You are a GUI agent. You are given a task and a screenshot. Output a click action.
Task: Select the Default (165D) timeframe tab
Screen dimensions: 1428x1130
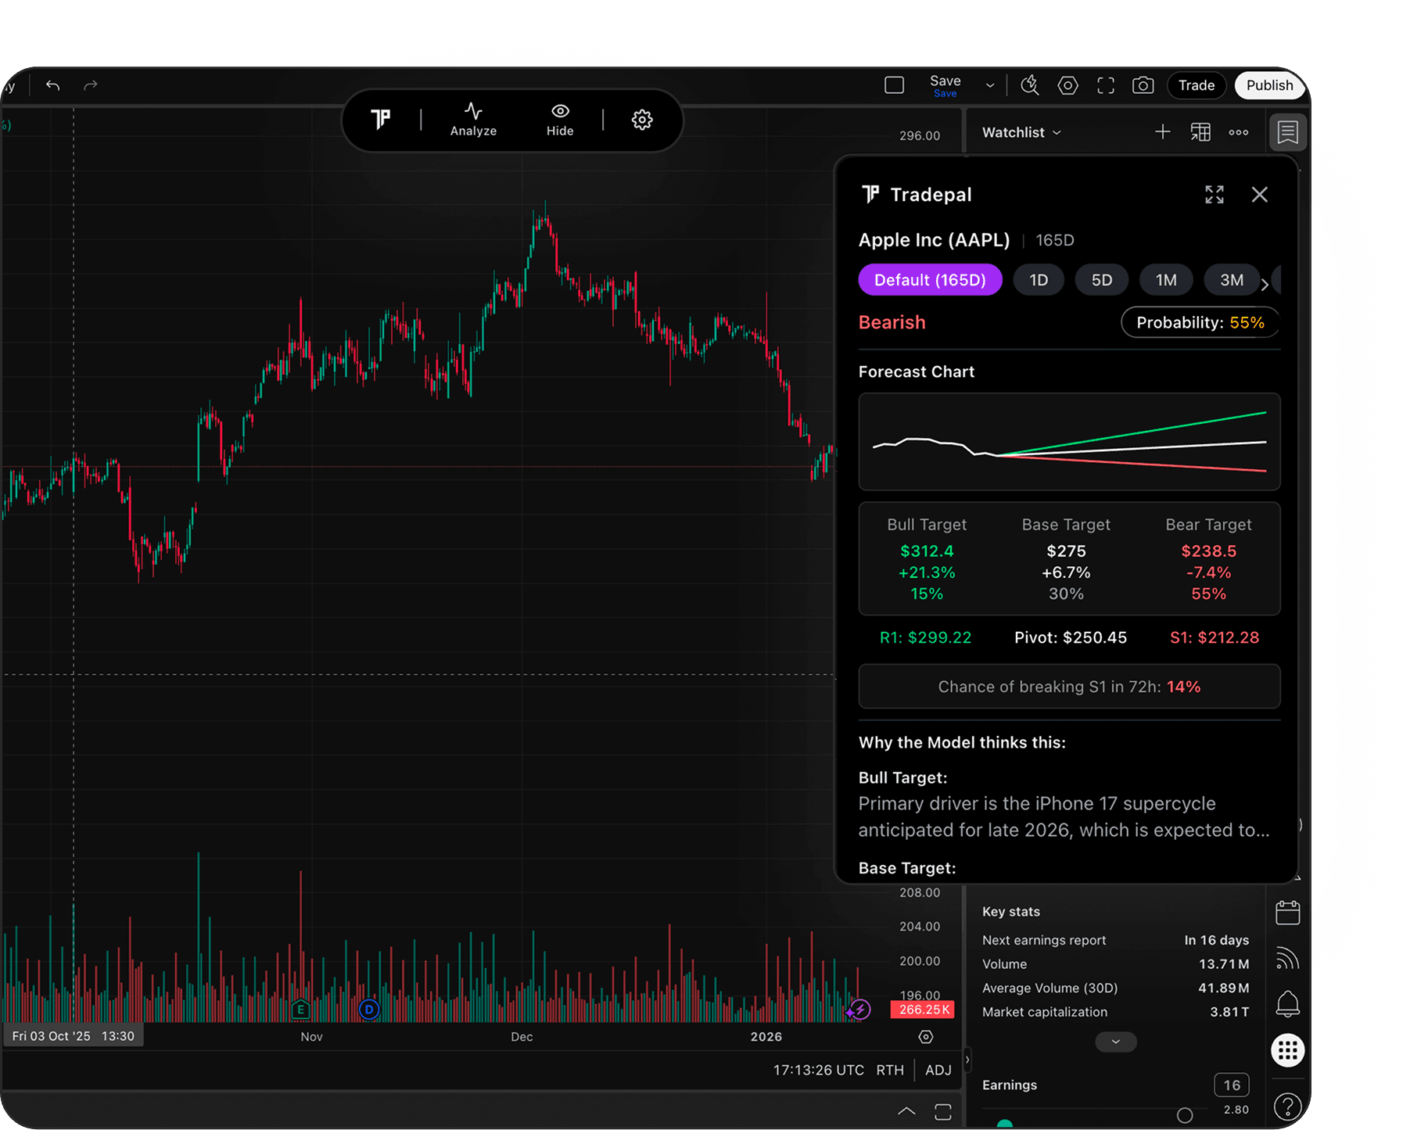click(930, 279)
